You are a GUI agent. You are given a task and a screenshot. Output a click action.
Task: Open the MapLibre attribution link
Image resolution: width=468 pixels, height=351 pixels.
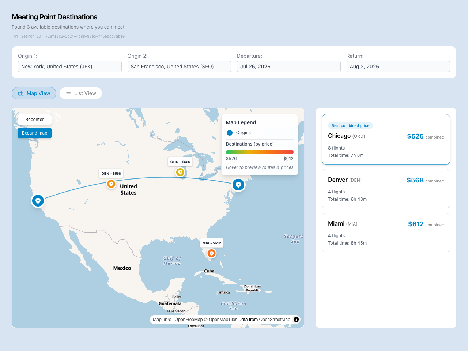[x=162, y=320]
